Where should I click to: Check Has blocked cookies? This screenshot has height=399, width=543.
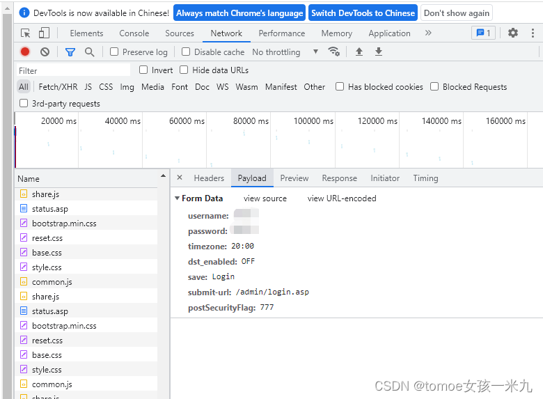click(340, 86)
